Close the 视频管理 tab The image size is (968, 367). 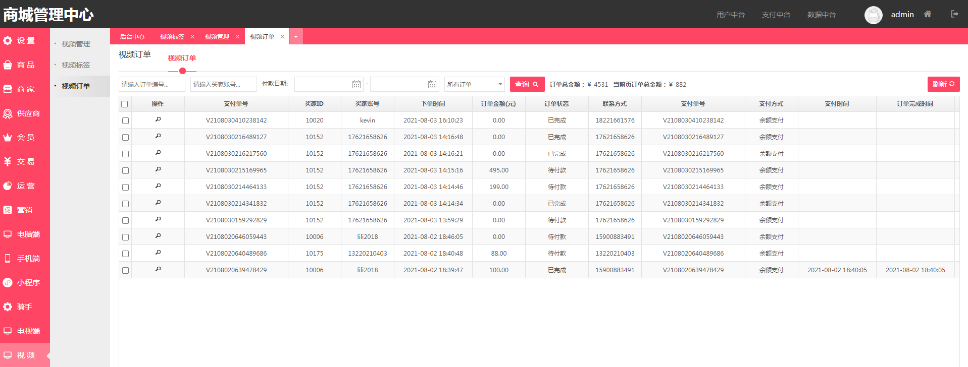click(x=237, y=36)
